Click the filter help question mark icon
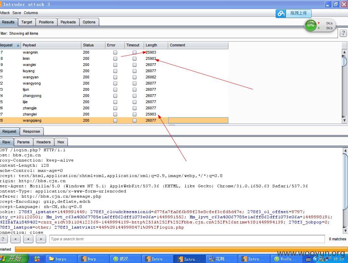Viewport: 348px width, 263px height. point(343,33)
